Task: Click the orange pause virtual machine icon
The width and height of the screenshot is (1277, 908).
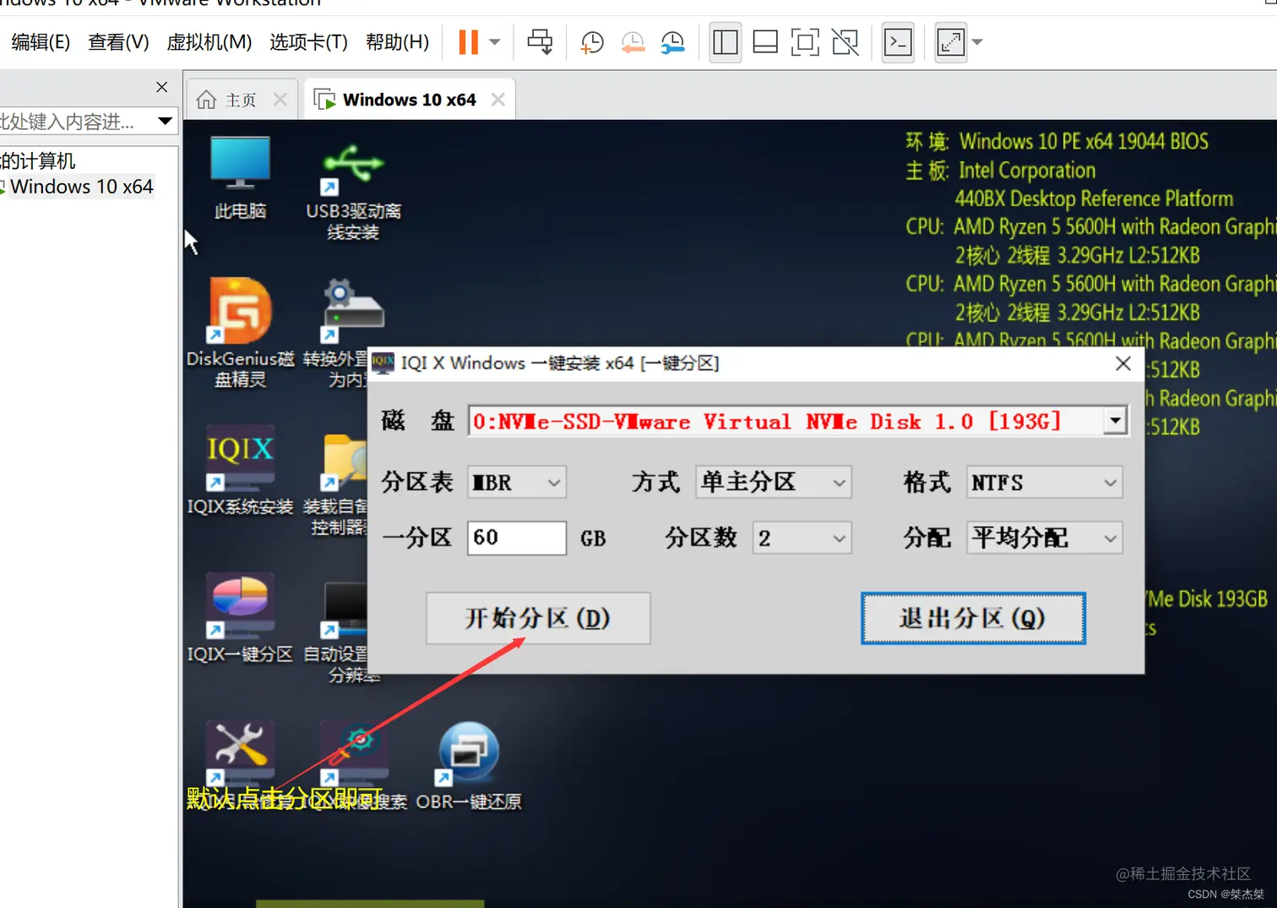Action: 468,41
